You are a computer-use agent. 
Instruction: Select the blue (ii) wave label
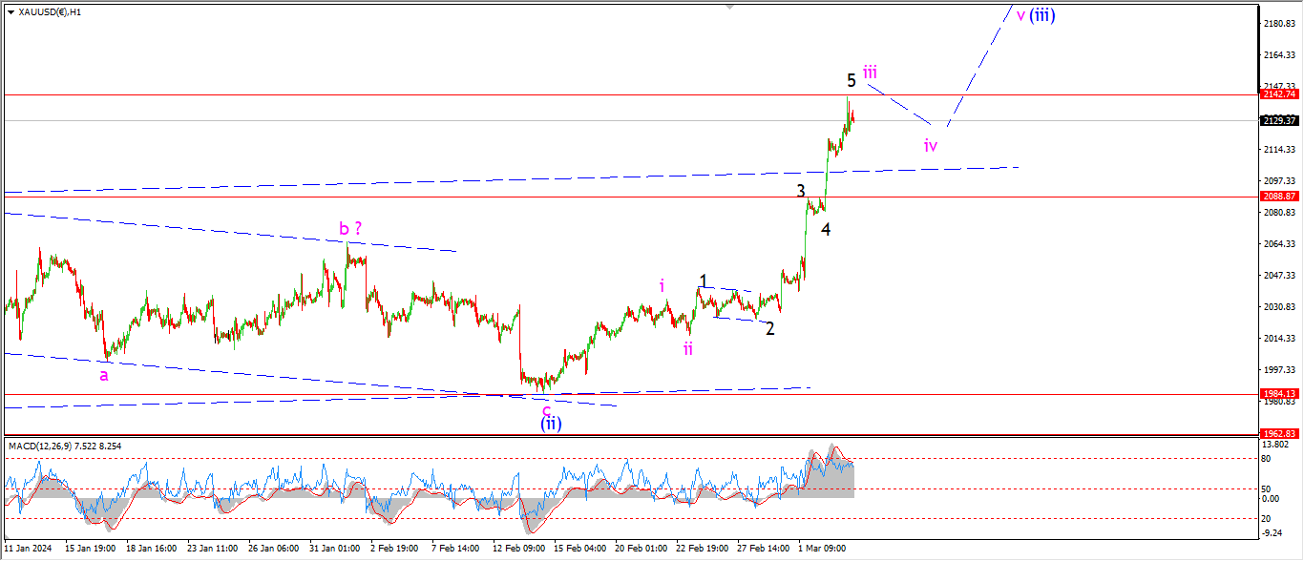point(551,423)
